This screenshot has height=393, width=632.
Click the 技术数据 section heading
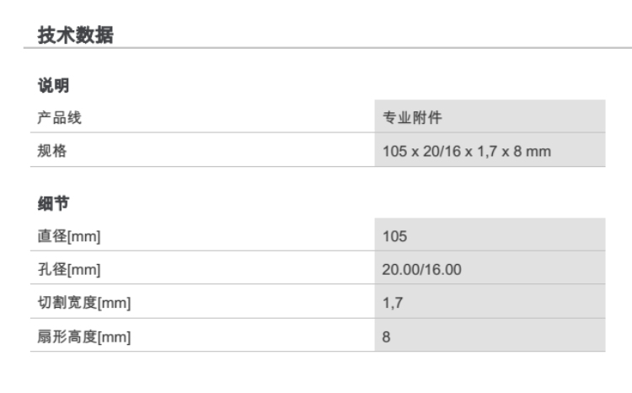tap(76, 35)
